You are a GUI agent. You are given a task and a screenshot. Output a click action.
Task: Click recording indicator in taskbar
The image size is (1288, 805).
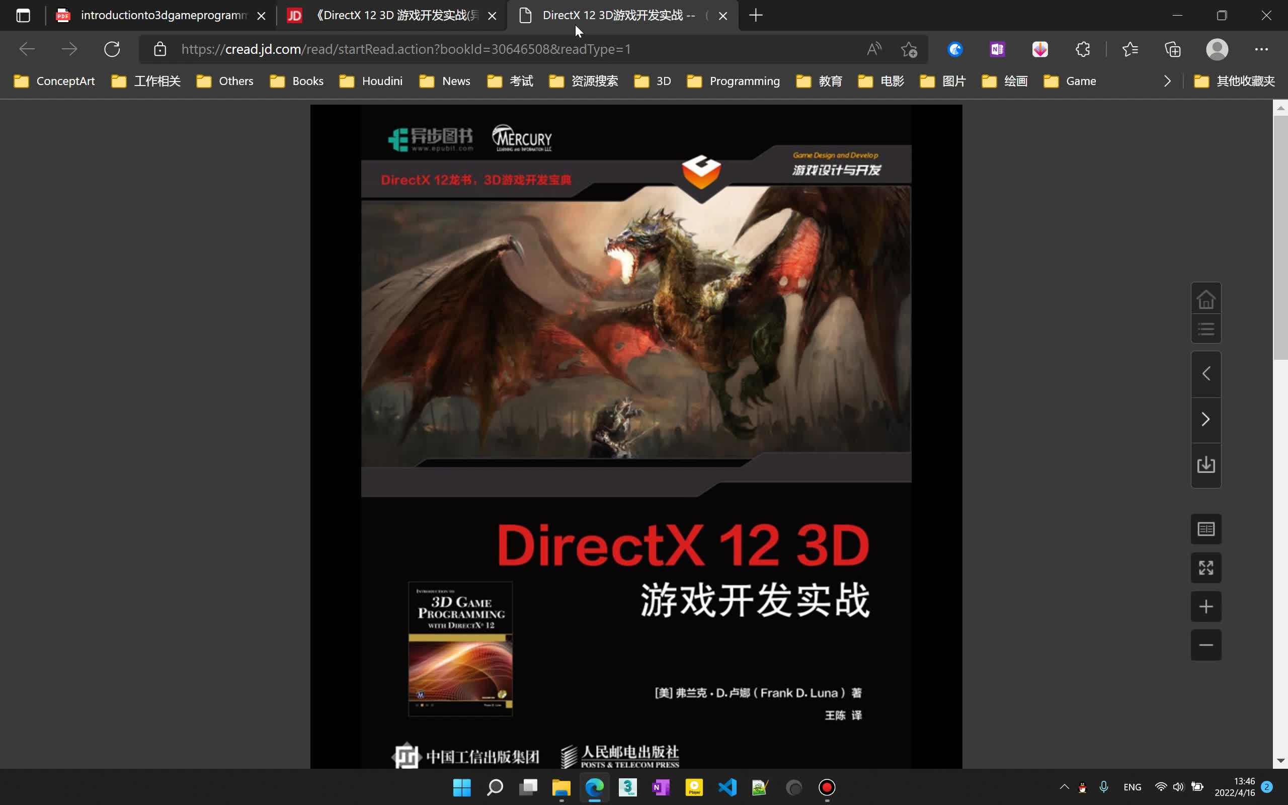coord(828,786)
